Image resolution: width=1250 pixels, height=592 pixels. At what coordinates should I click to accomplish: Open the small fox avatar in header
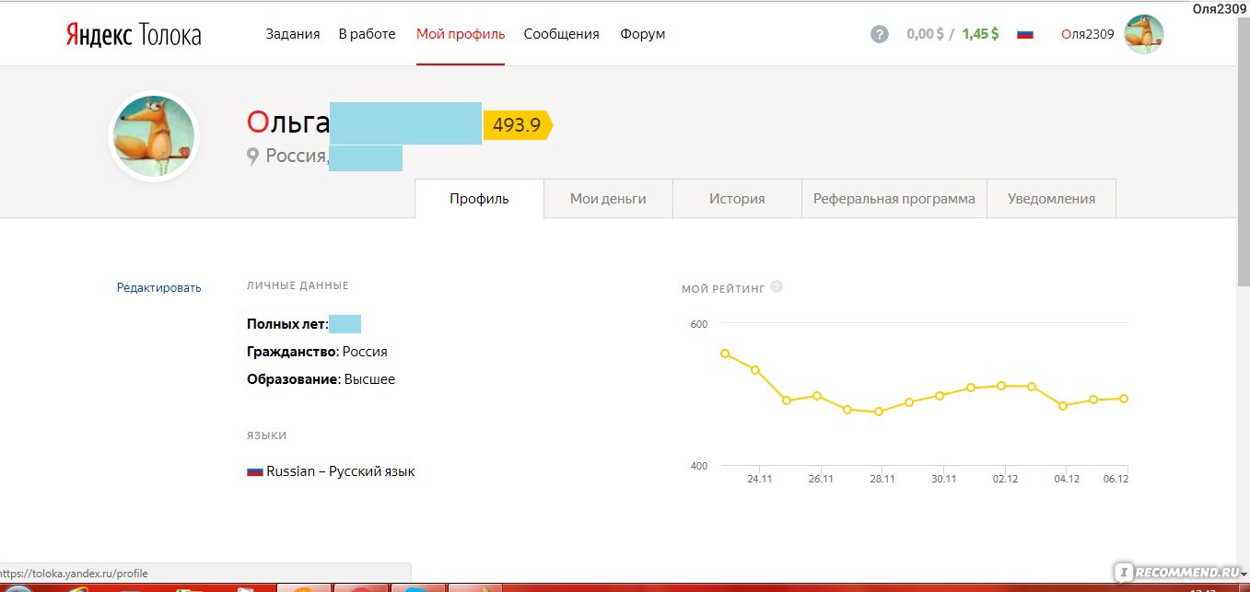pos(1144,34)
